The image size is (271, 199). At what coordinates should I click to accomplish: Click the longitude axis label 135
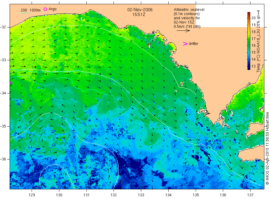[x=196, y=195]
